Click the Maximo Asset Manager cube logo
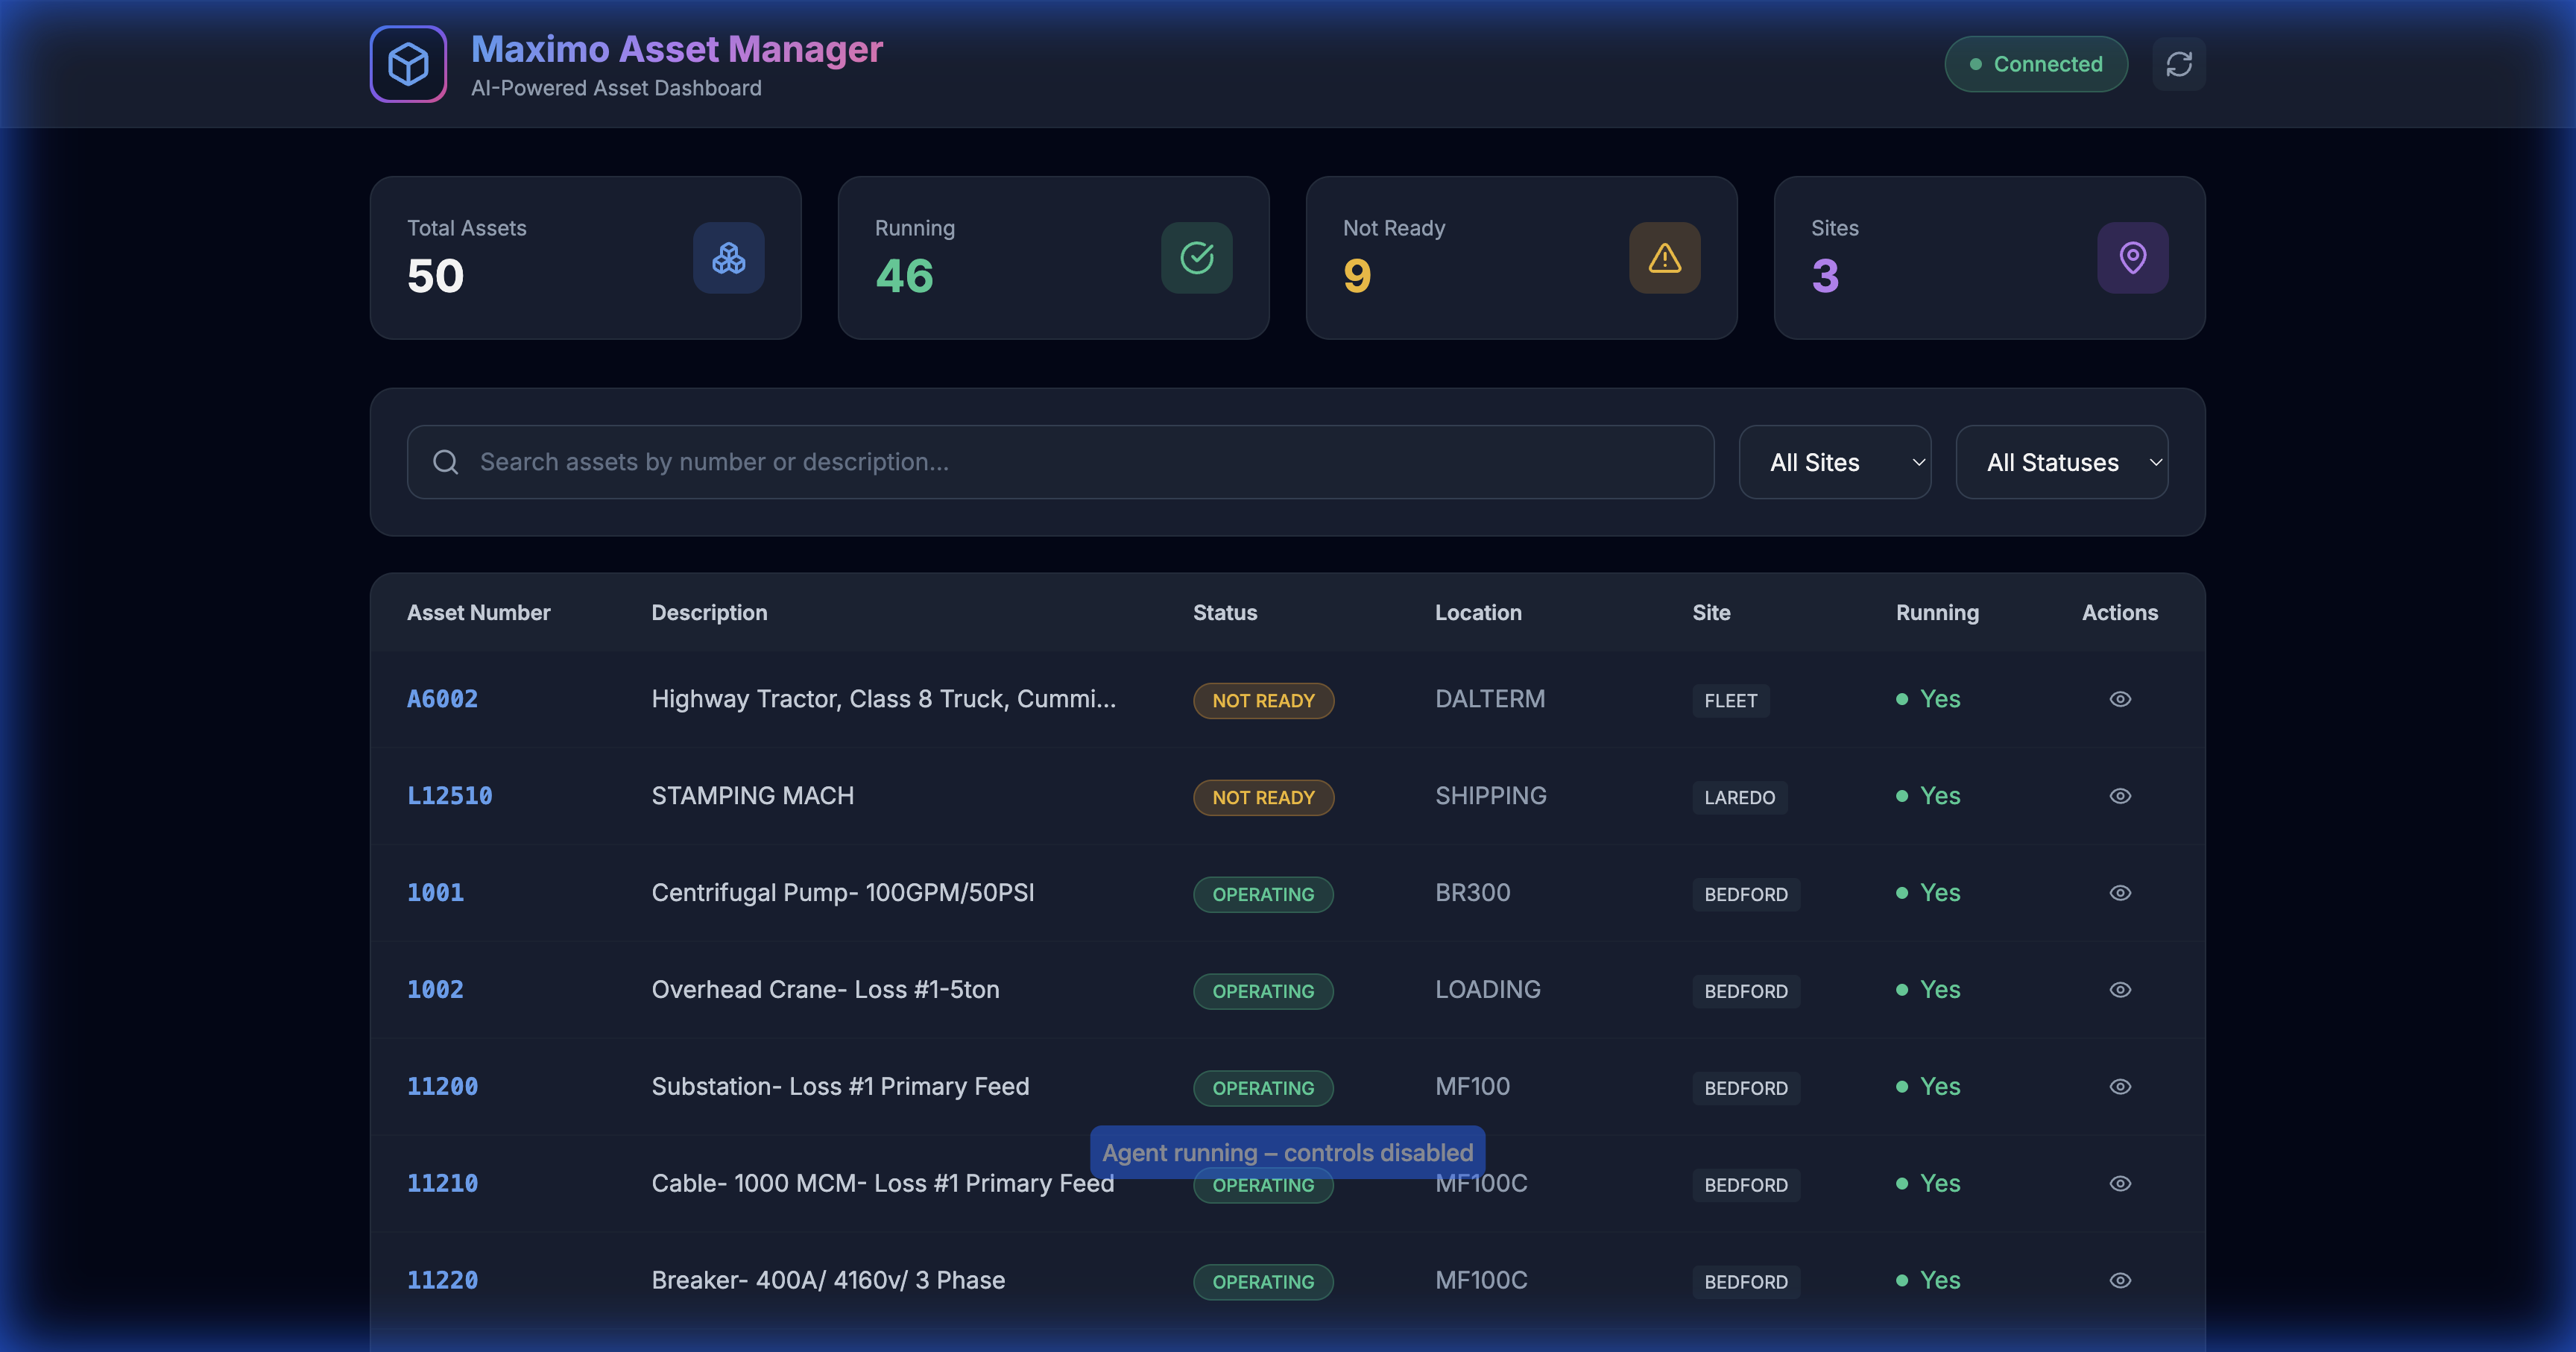2576x1352 pixels. [408, 64]
